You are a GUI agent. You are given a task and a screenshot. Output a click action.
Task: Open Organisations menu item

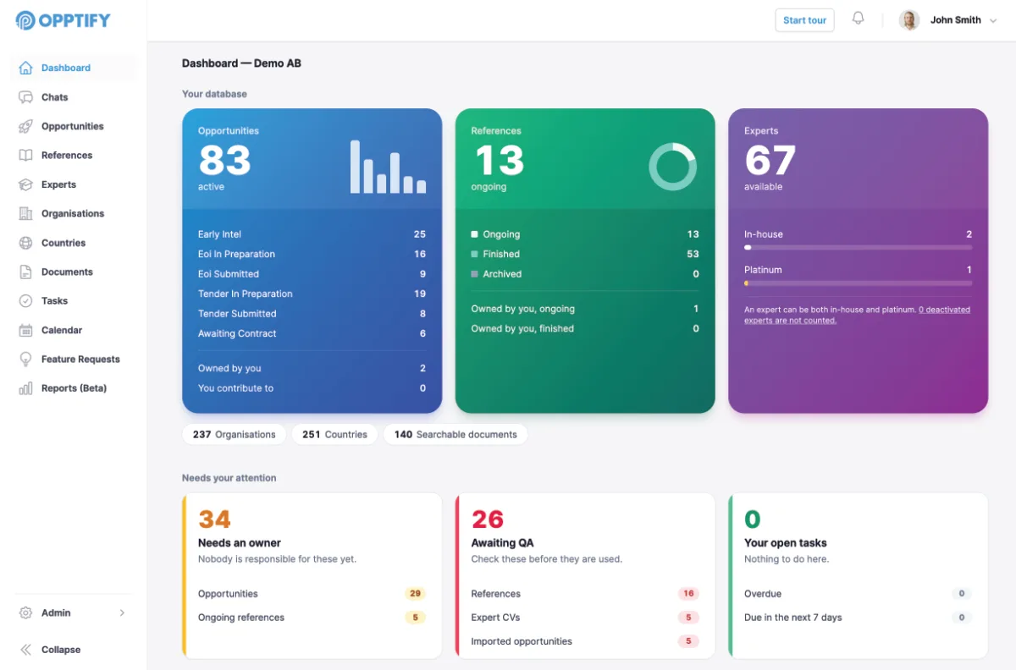(x=74, y=213)
